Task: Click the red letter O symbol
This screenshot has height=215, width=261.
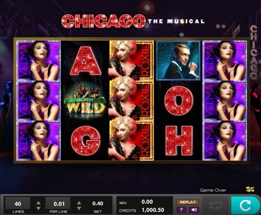Action: (x=178, y=101)
